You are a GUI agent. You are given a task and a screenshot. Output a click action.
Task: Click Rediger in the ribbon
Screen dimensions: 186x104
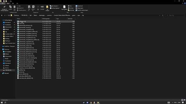[71, 8]
